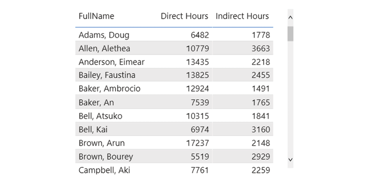Click the Baker, An row
Screen dimensions: 375x182
(174, 102)
